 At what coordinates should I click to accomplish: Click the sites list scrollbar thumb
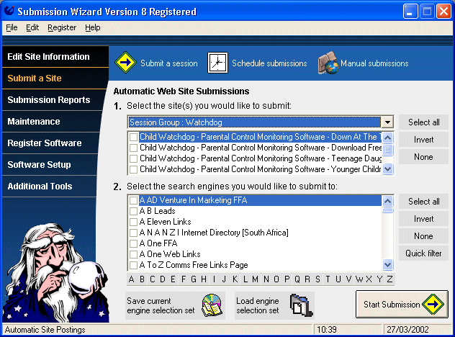point(387,150)
